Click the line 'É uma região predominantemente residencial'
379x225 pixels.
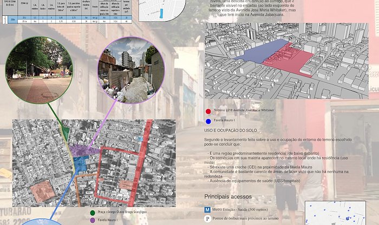tap(263, 153)
